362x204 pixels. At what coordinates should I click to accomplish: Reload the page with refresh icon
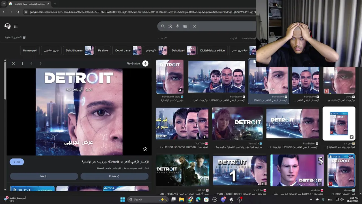click(x=18, y=12)
